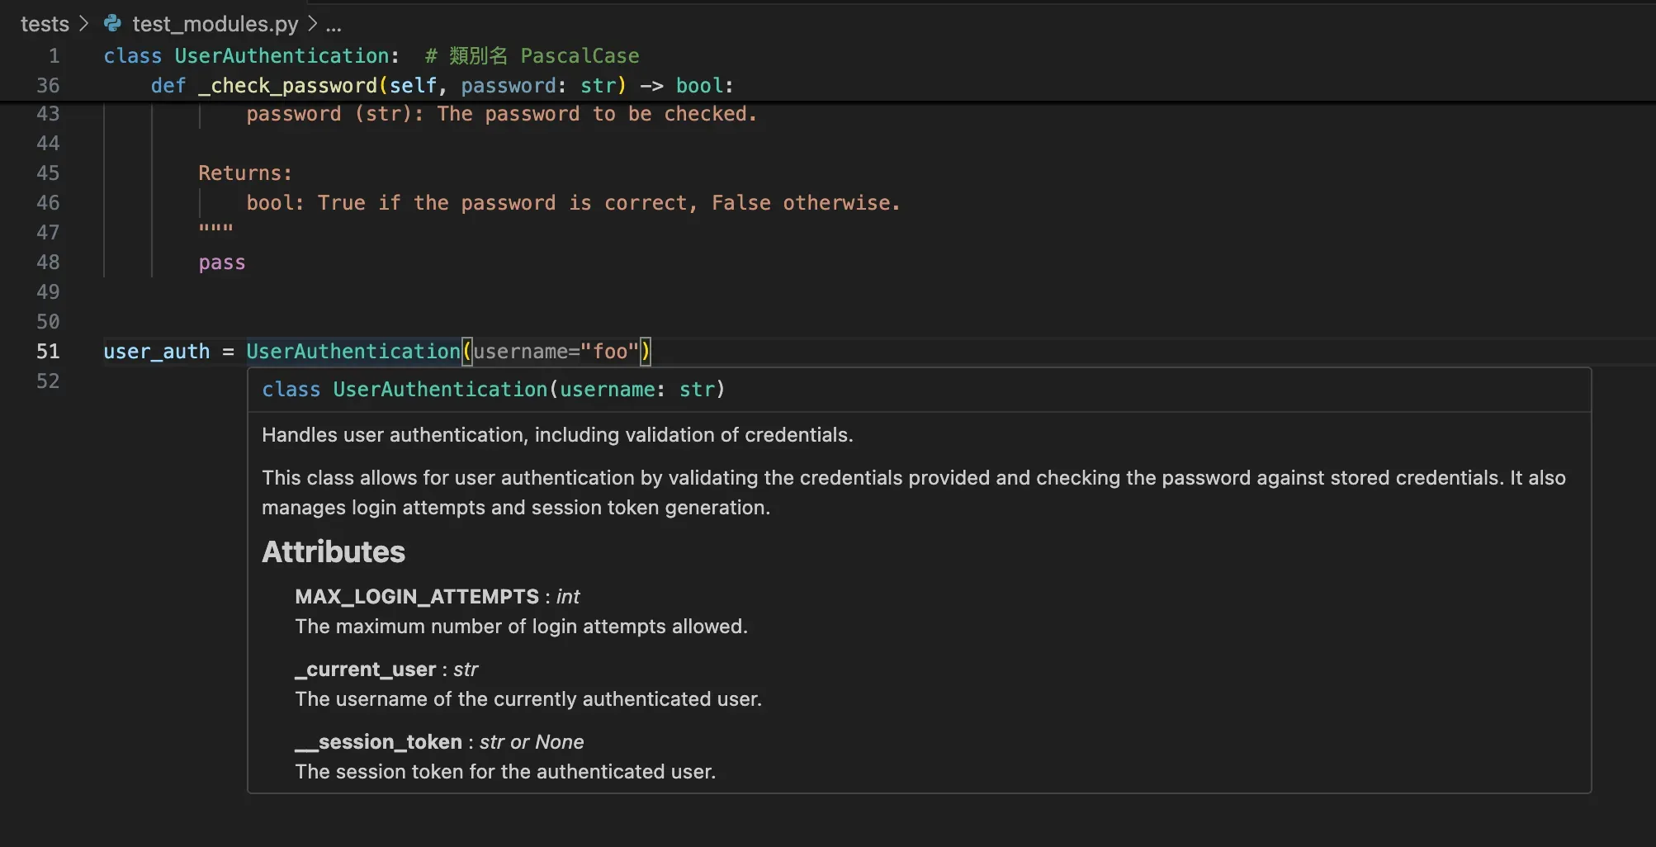Click the 'pass' keyword on line 48
This screenshot has height=847, width=1656.
(x=222, y=263)
